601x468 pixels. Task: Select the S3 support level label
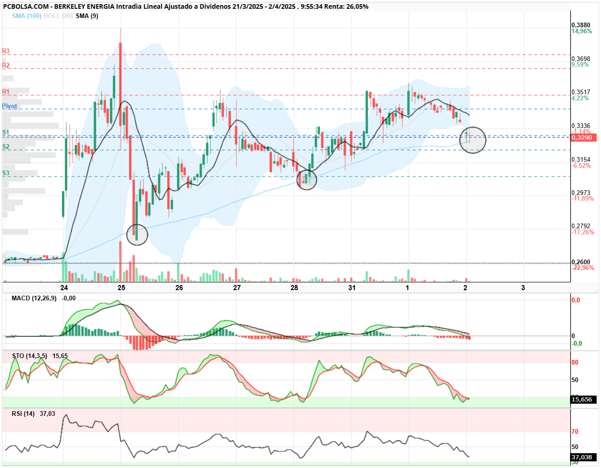[6, 173]
